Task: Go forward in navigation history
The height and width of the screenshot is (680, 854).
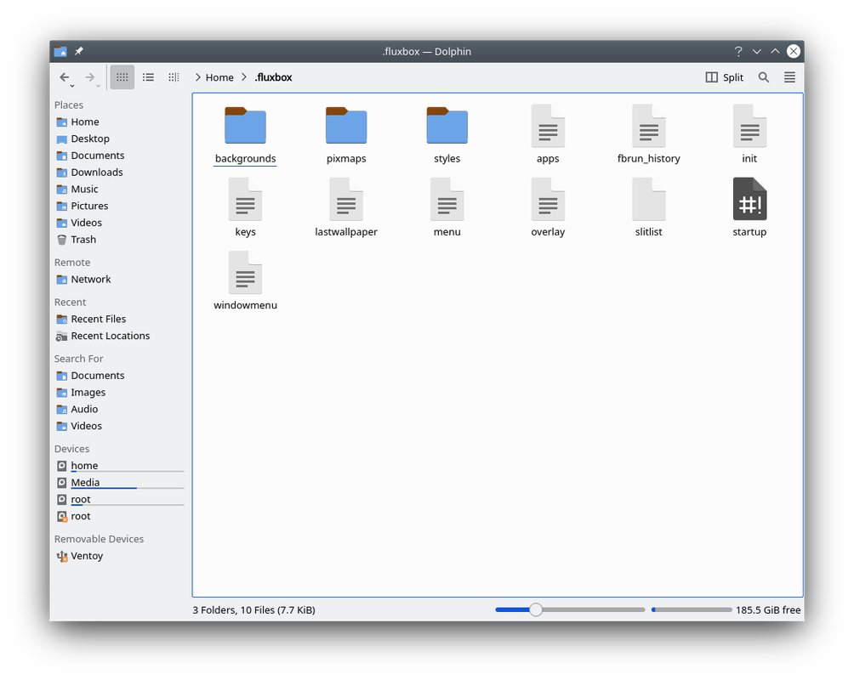Action: pyautogui.click(x=89, y=77)
